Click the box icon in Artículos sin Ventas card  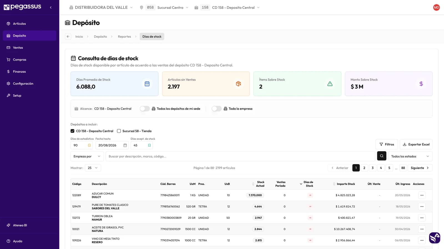pyautogui.click(x=238, y=84)
